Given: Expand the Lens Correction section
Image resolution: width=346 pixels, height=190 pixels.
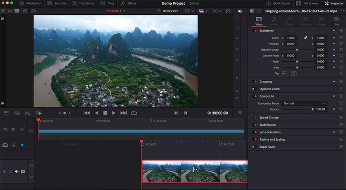Looking at the screenshot, I should coord(270,132).
